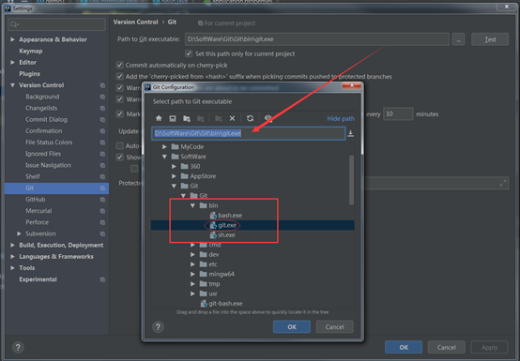
Task: Click project-level icon beside Commit Dialog
Action: pyautogui.click(x=102, y=120)
